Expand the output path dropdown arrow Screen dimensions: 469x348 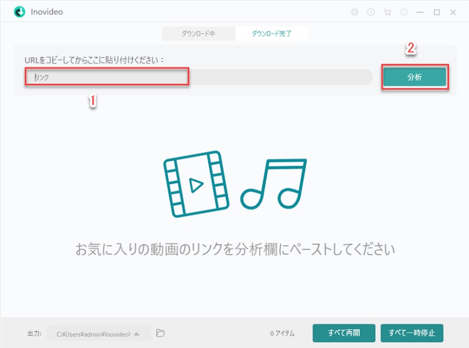tap(137, 334)
